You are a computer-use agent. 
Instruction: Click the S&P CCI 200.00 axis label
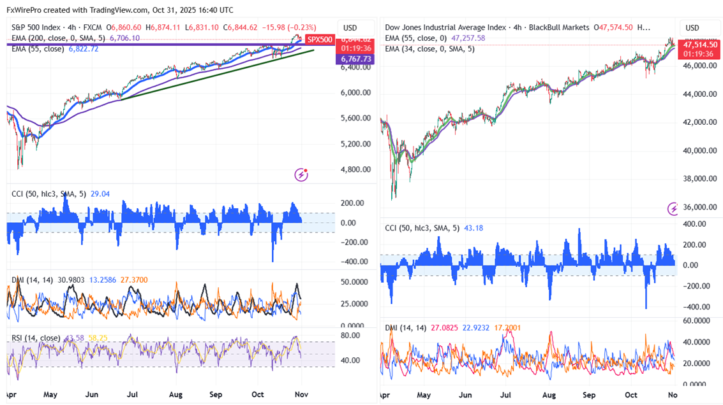[x=352, y=203]
